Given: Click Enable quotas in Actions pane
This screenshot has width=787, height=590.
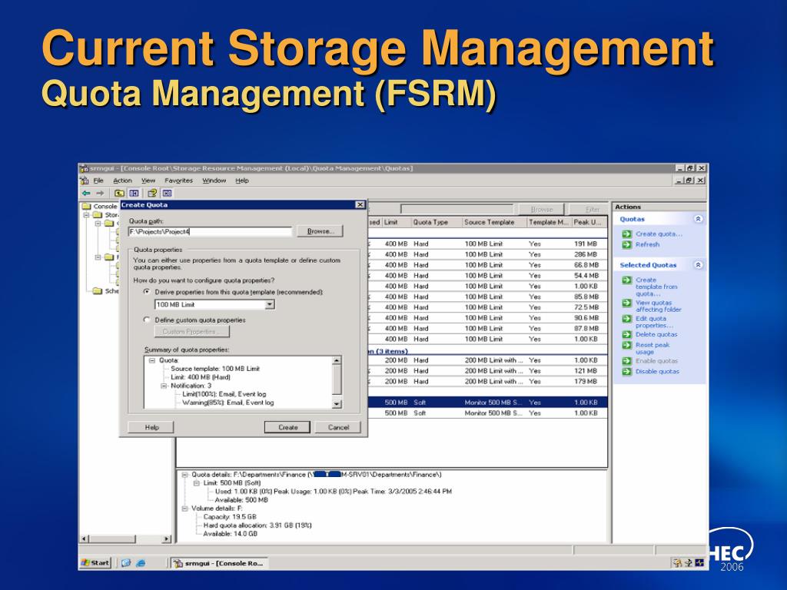Looking at the screenshot, I should [x=656, y=361].
